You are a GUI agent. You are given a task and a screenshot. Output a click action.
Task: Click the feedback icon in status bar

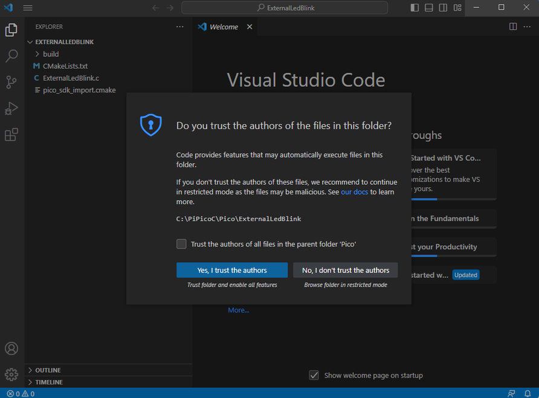coord(511,394)
